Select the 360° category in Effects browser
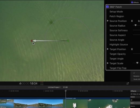 [135, 103]
